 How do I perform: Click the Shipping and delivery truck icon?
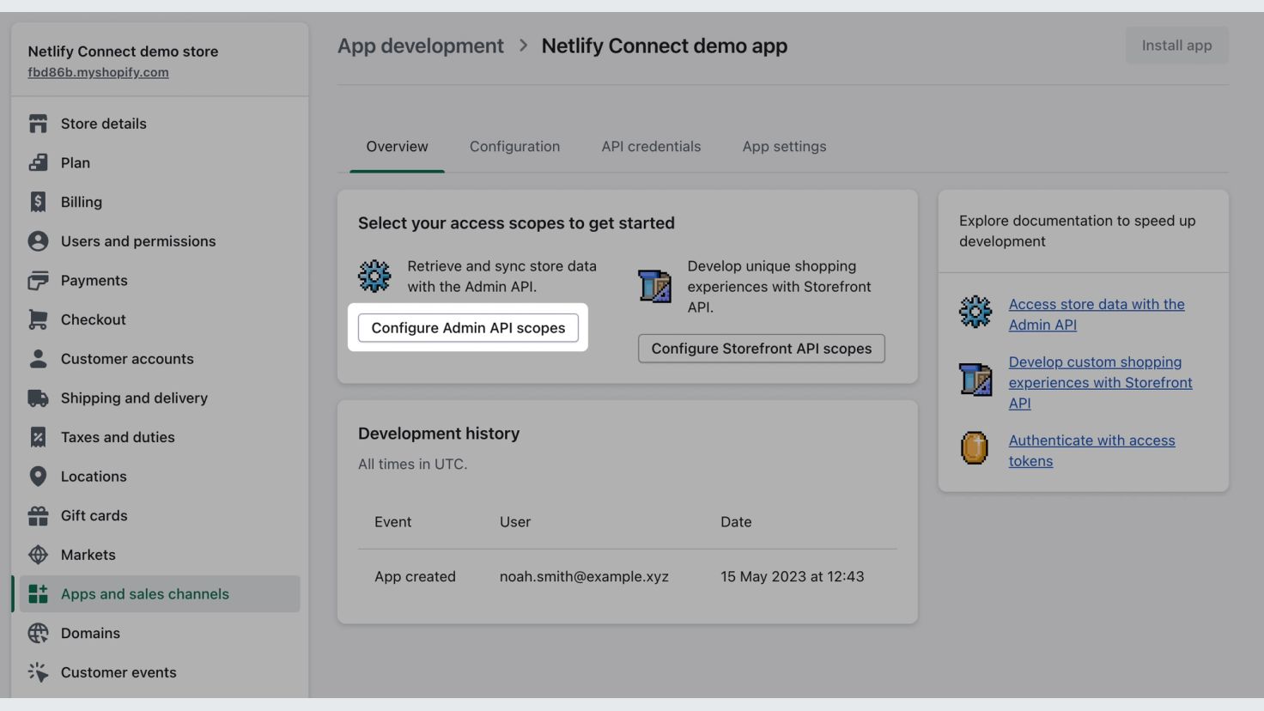click(38, 398)
